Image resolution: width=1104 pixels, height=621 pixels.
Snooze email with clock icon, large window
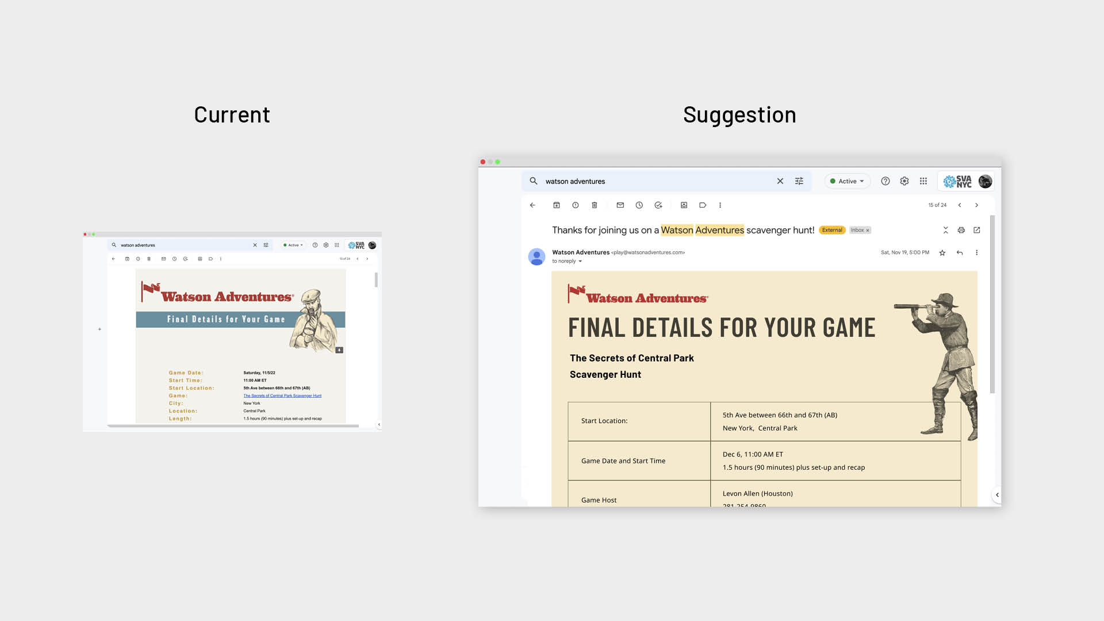coord(639,205)
